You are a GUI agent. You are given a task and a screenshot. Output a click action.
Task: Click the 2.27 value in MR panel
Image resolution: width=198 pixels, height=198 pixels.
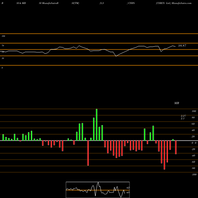(x=183, y=116)
